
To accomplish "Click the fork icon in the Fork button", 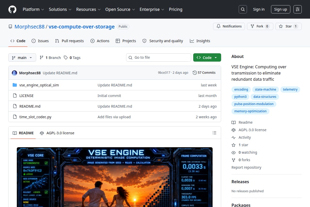I will tap(252, 26).
